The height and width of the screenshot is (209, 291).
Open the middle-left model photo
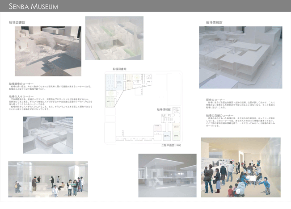point(47,135)
